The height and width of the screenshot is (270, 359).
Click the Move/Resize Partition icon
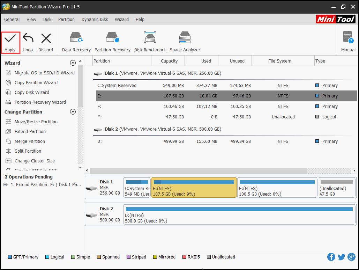click(x=8, y=122)
